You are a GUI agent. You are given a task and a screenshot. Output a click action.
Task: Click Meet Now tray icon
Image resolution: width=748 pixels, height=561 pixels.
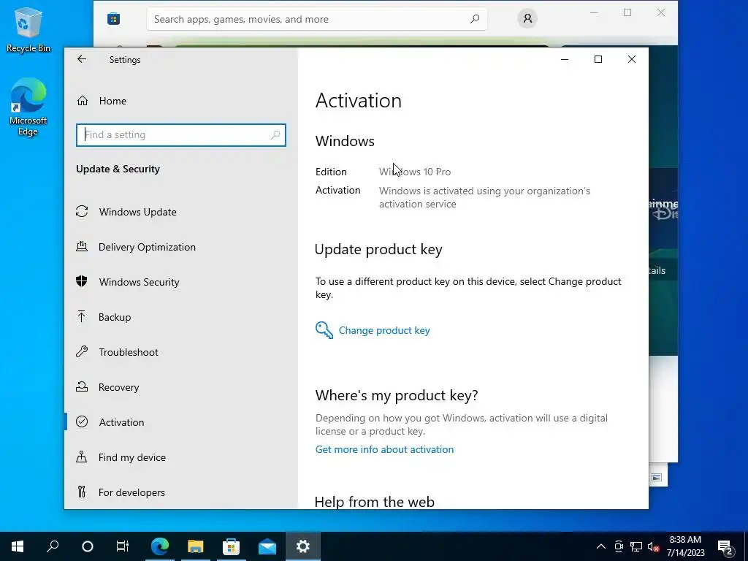click(x=619, y=546)
